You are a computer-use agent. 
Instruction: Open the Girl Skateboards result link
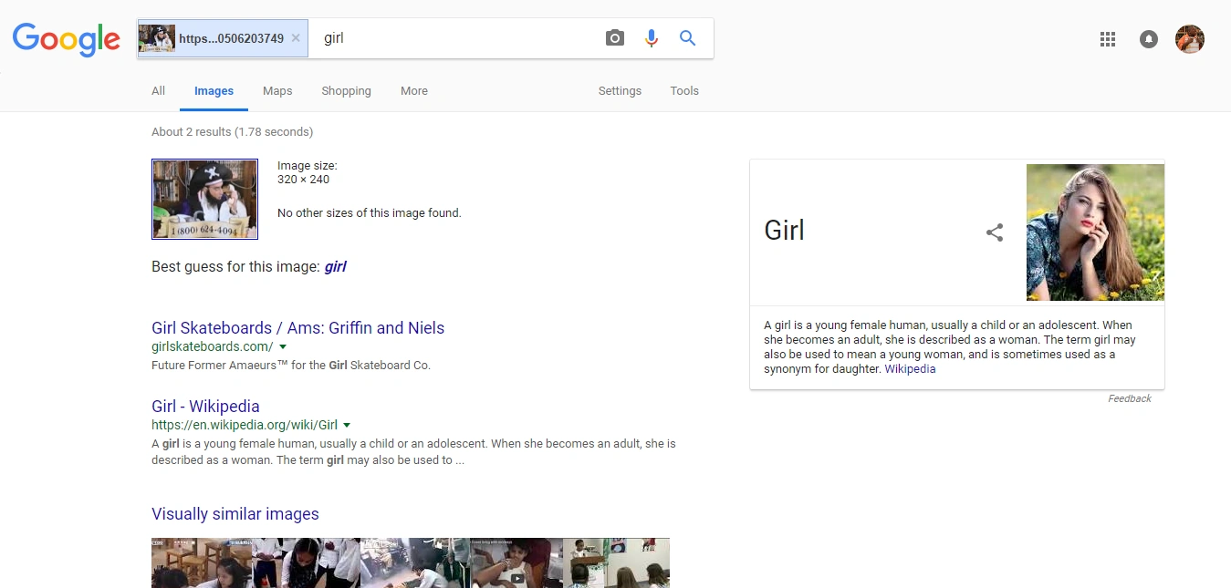[x=297, y=328]
